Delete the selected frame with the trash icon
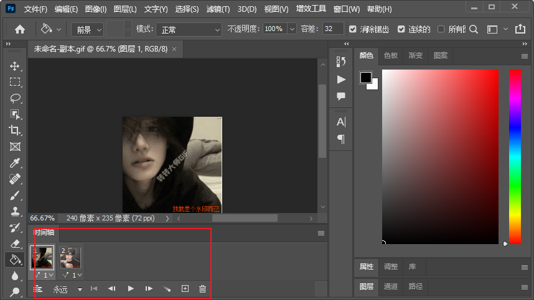Screen dimensions: 534x300 [202, 289]
